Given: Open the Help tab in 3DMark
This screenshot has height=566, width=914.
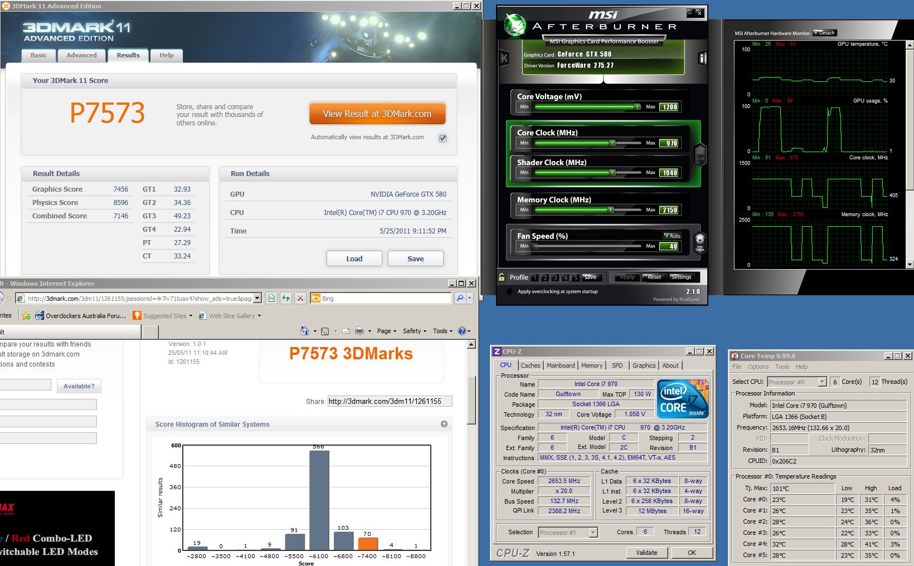Looking at the screenshot, I should pos(167,55).
